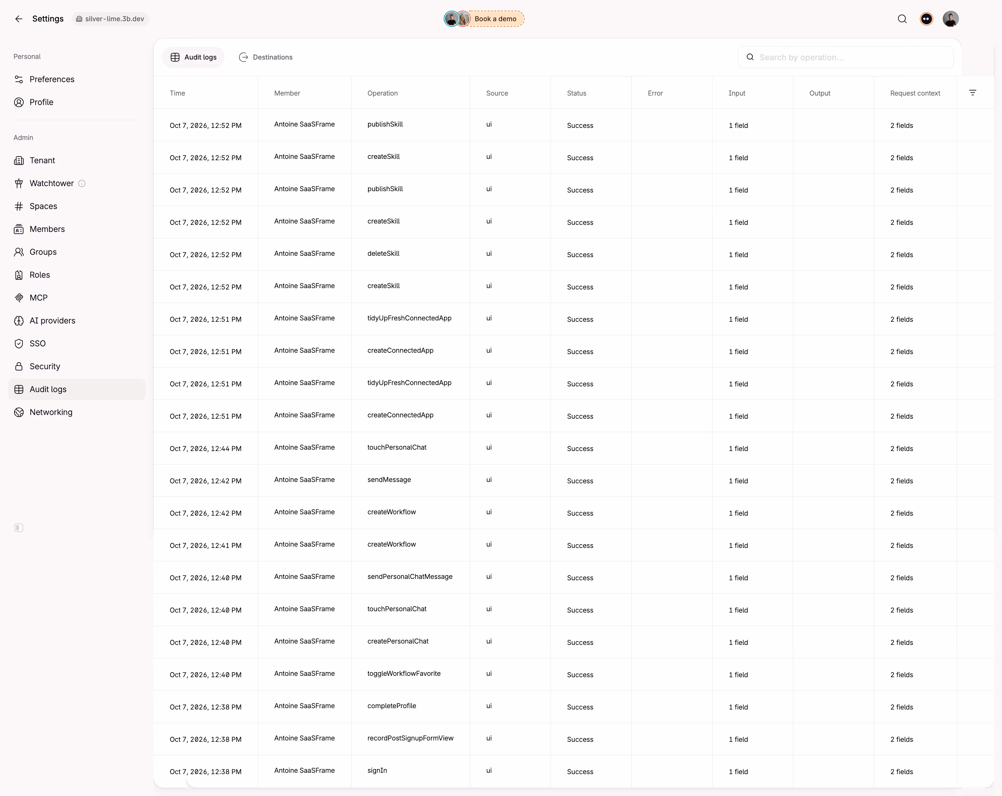Open Security settings
Viewport: 1002px width, 796px height.
coord(77,367)
